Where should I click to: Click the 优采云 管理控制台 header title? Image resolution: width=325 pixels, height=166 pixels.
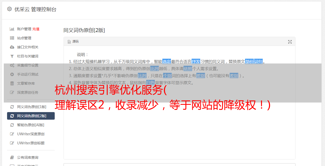[x=35, y=9]
